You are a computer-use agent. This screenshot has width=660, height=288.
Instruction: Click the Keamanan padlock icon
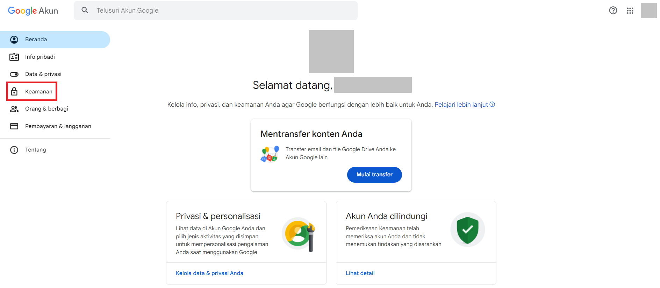tap(14, 92)
